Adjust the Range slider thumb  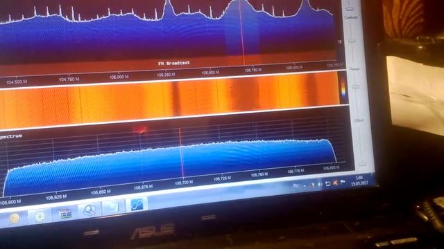point(356,87)
